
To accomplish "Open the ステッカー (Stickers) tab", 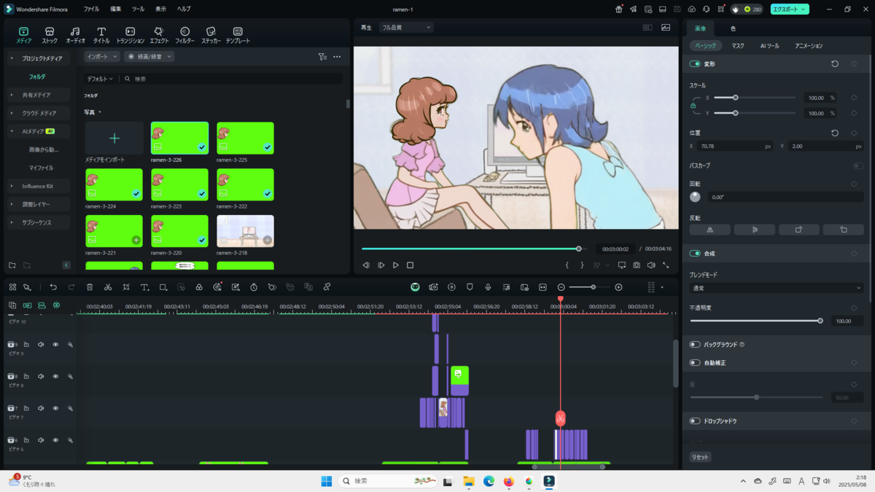I will coord(211,35).
